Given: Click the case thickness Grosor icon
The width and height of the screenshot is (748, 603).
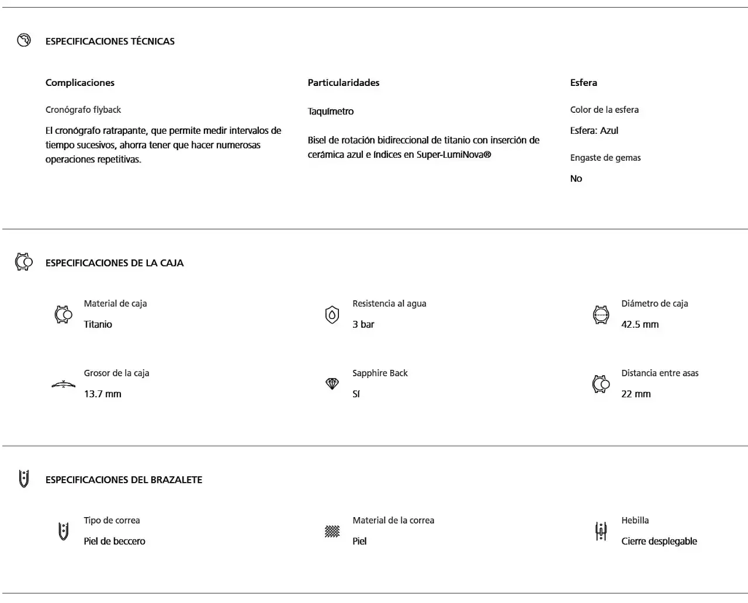Looking at the screenshot, I should click(x=63, y=384).
